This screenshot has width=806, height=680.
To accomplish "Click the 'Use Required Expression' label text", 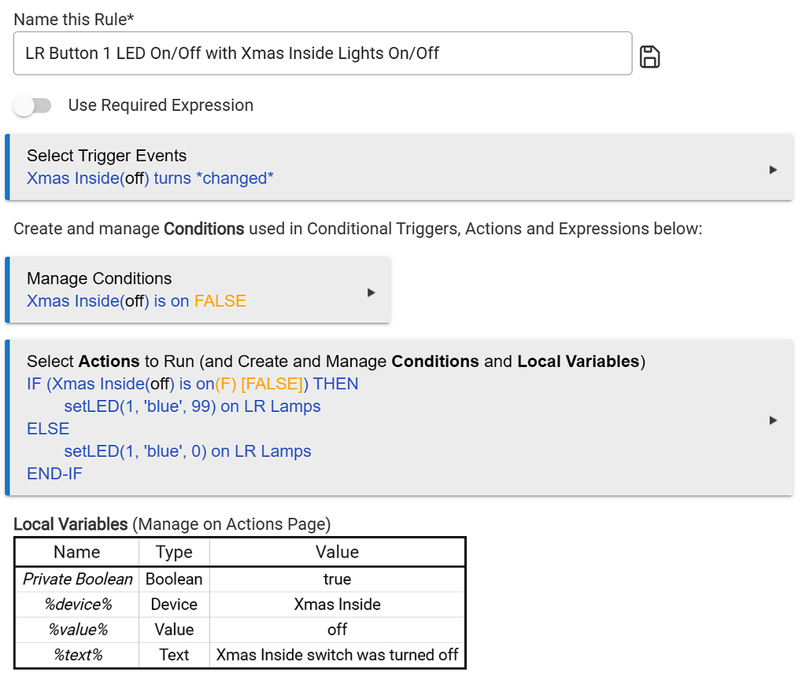I will 161,105.
